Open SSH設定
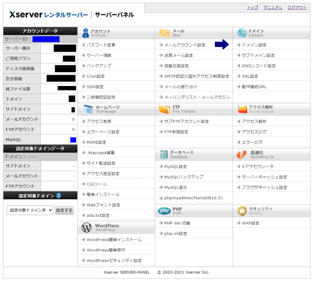 [95, 87]
